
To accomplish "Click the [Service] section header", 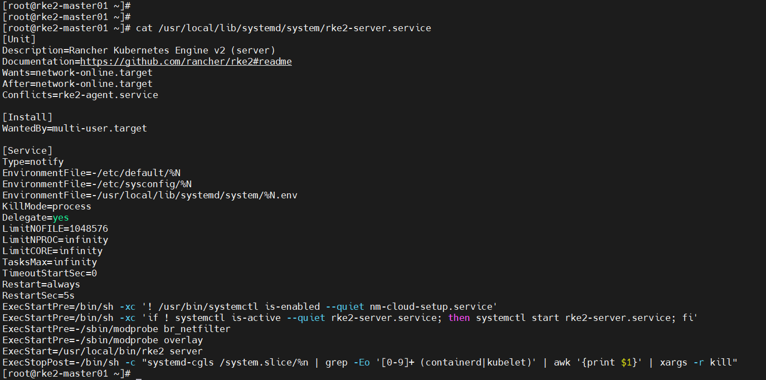I will click(27, 150).
